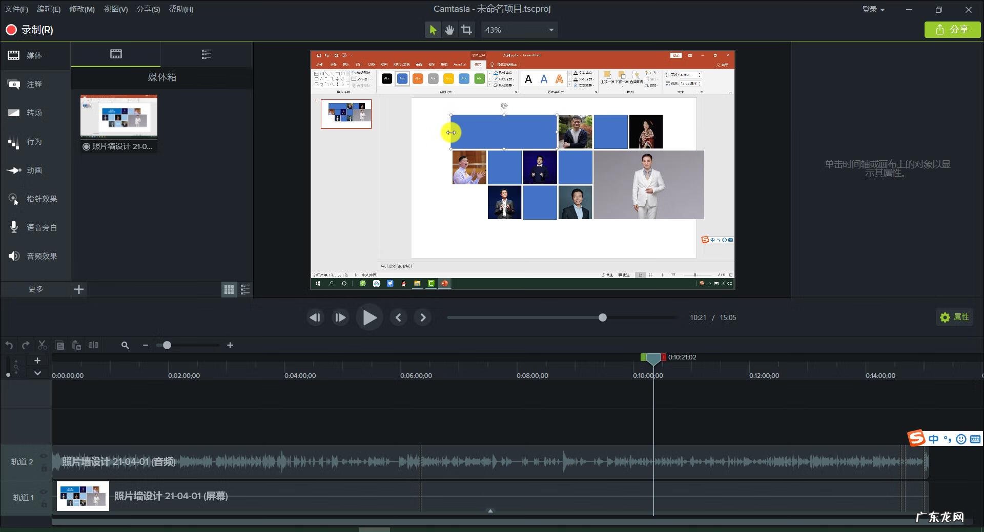The height and width of the screenshot is (532, 984).
Task: Click the track options chevron below add track
Action: tap(37, 373)
